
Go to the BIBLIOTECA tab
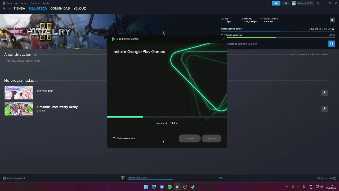38,8
